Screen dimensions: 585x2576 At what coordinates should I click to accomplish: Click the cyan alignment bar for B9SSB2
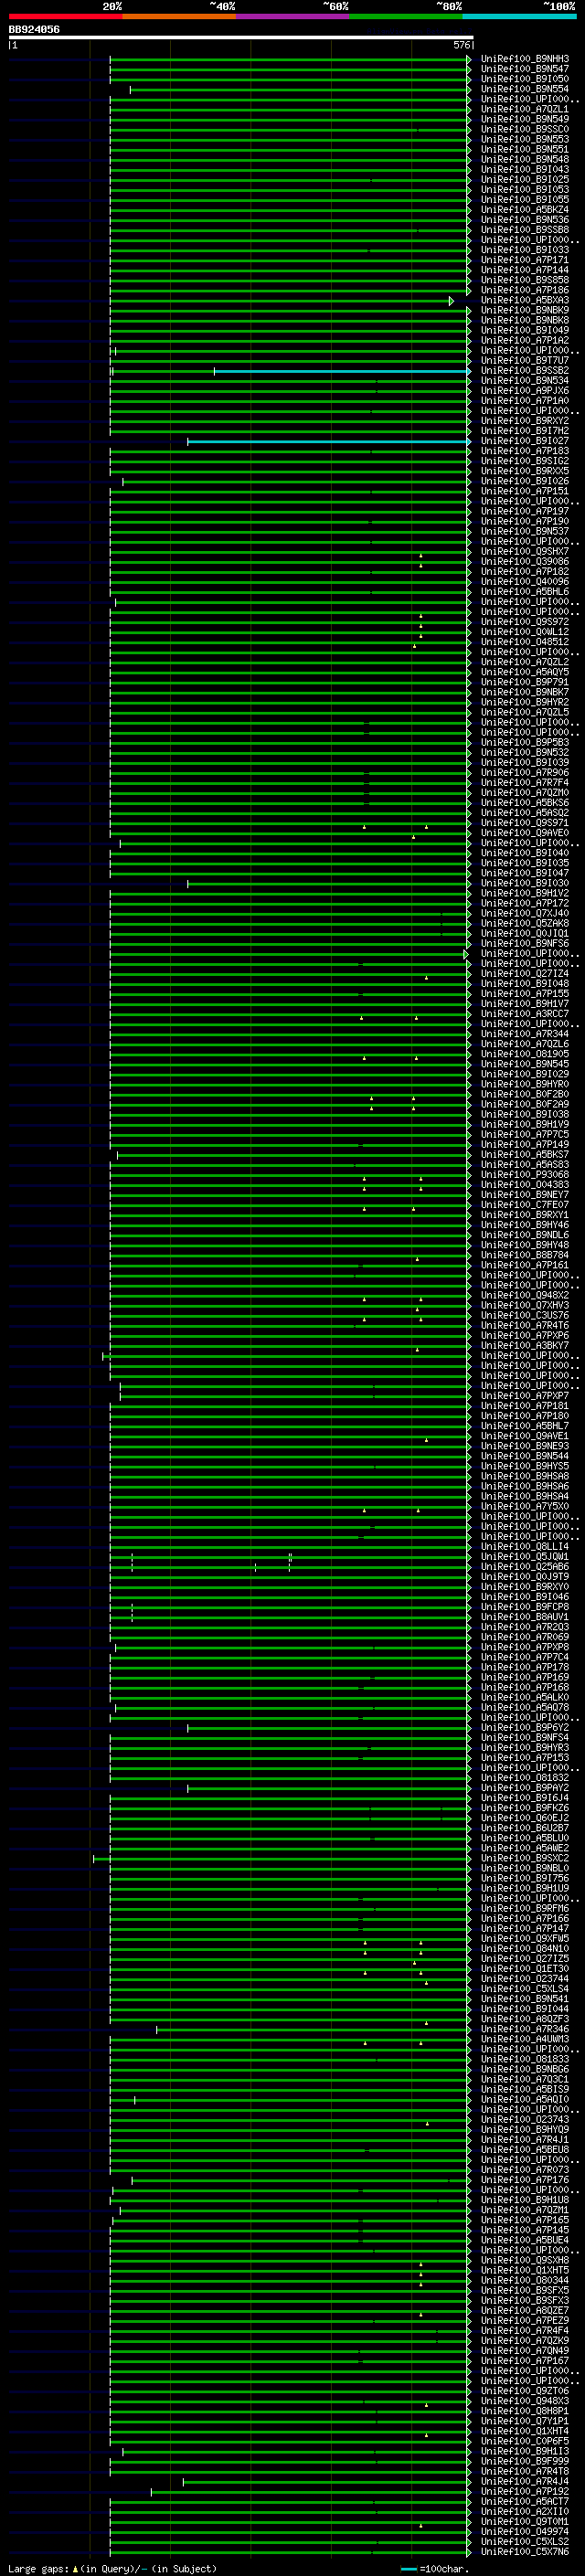point(342,371)
